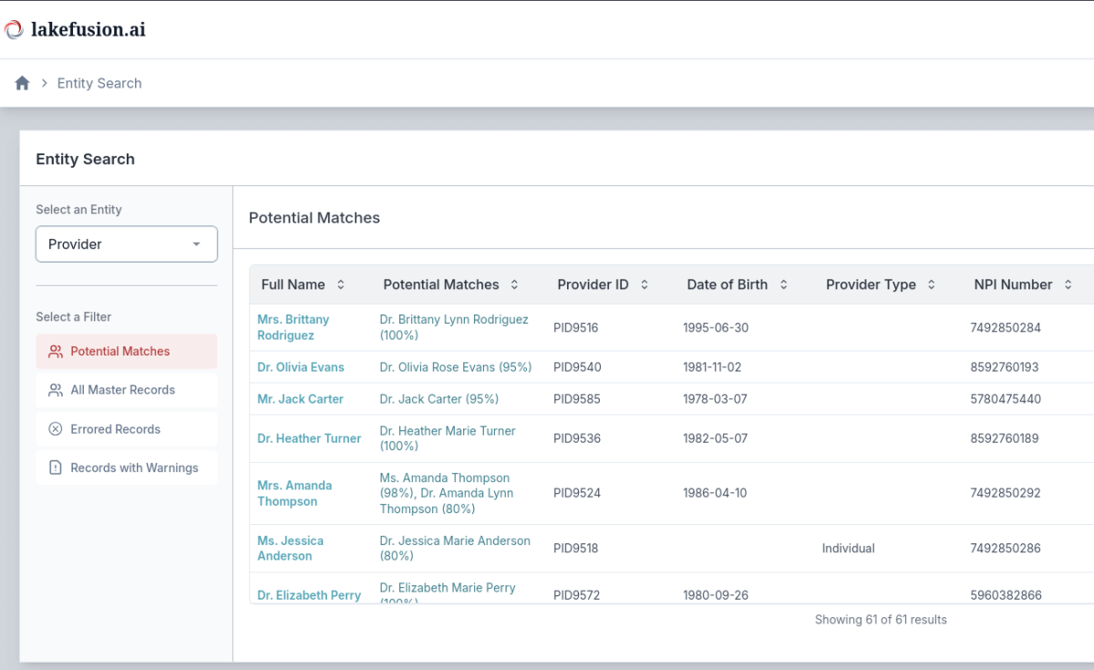Click the lakefusion.ai logo icon
Image resolution: width=1094 pixels, height=670 pixels.
15,29
